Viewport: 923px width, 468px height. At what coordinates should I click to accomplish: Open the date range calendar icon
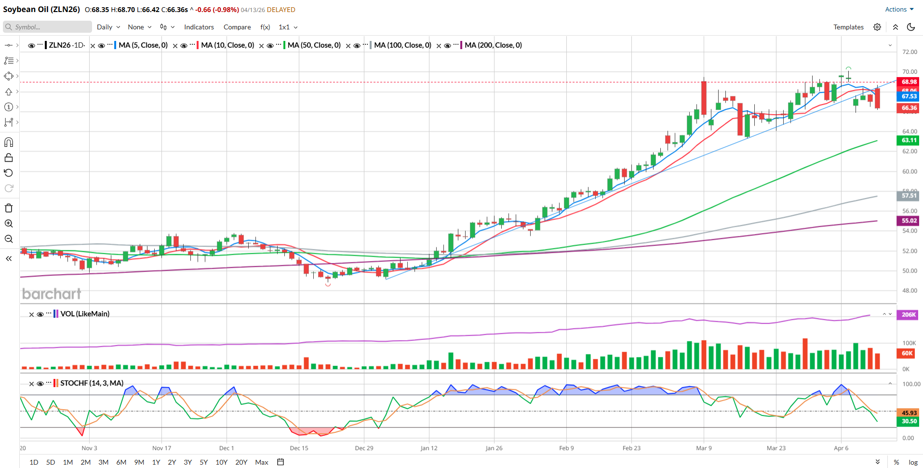point(281,462)
